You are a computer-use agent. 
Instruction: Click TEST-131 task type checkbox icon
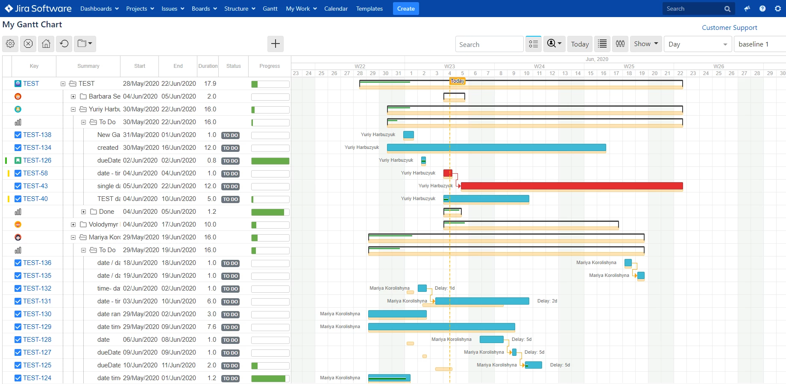click(x=18, y=301)
